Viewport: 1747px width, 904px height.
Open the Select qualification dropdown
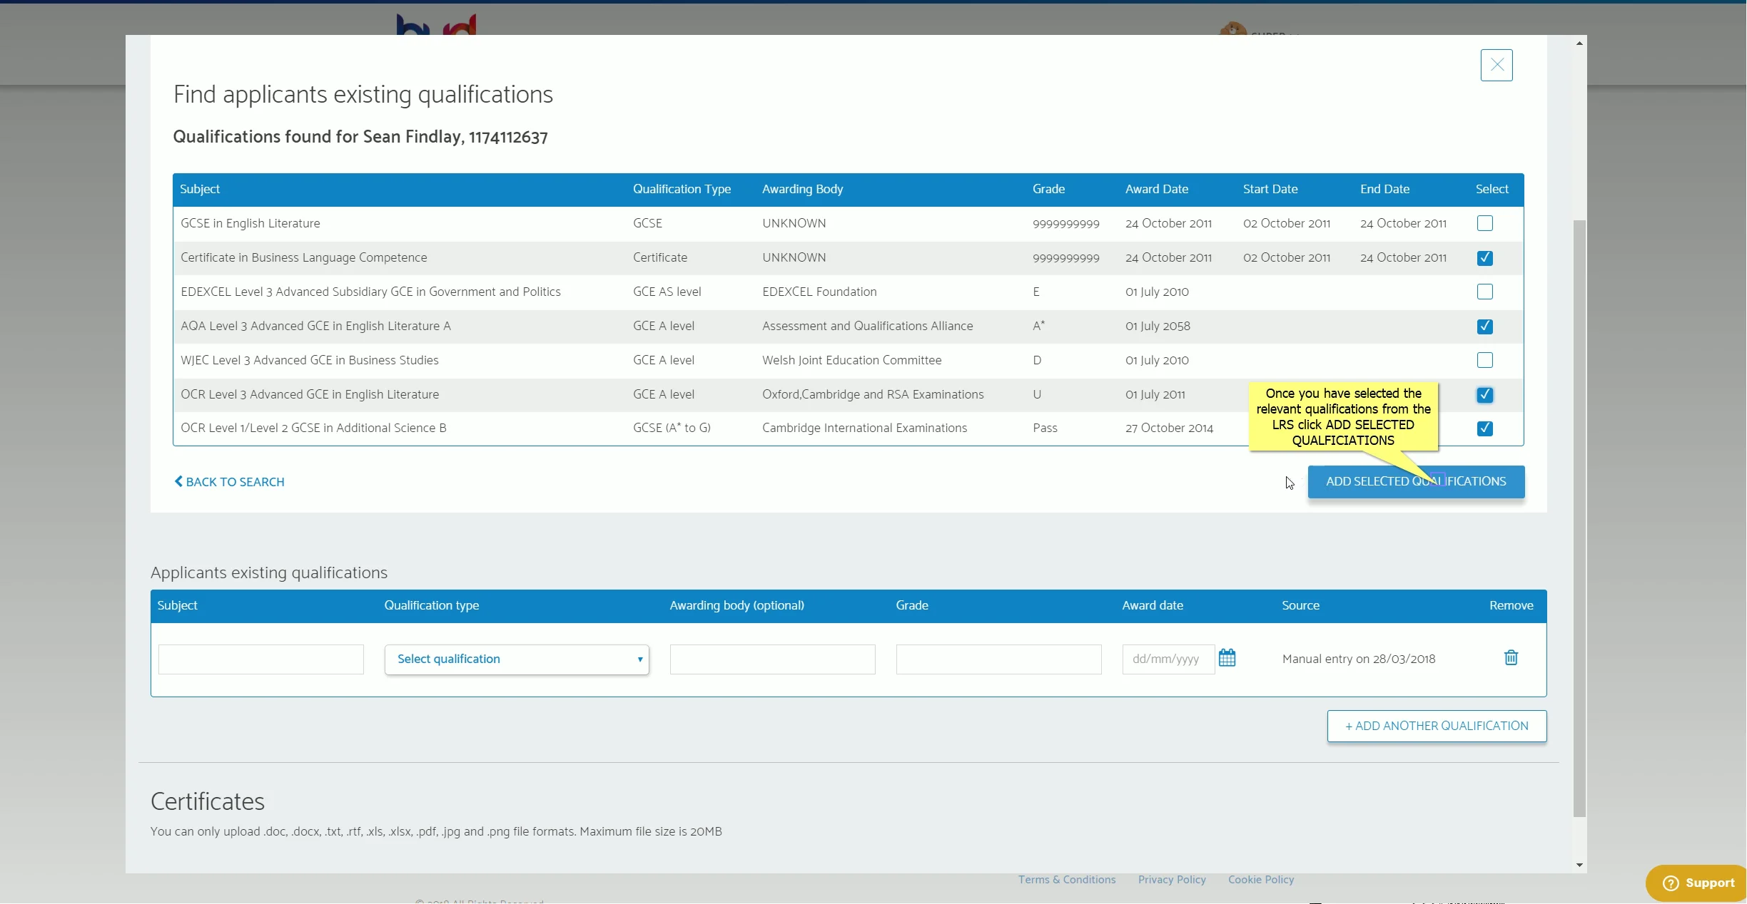tap(517, 659)
